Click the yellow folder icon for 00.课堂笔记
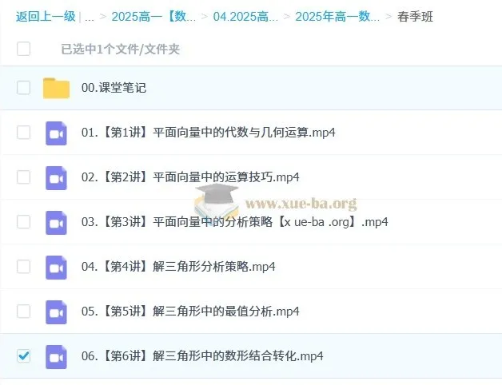 click(x=56, y=88)
